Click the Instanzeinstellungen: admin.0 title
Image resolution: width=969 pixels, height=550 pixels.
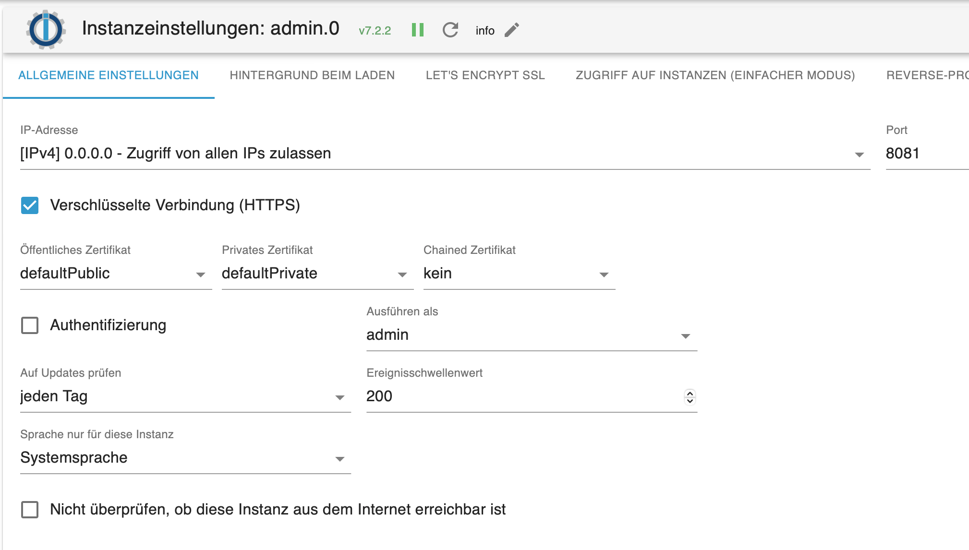coord(210,28)
